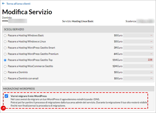Click the back arrow icon
This screenshot has width=156, height=113.
pos(3,4)
